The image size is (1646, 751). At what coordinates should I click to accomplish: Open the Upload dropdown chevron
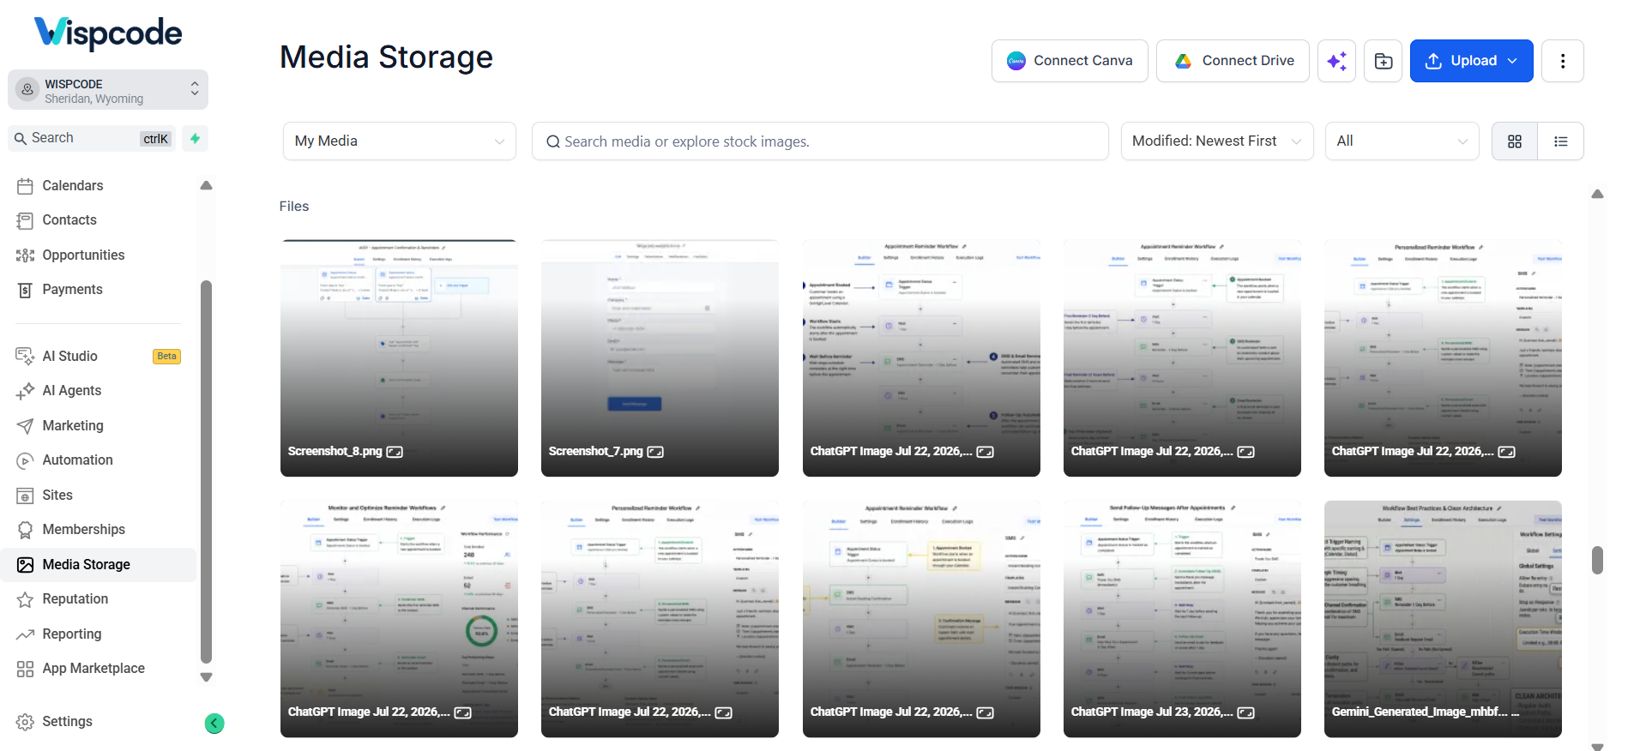(x=1512, y=61)
